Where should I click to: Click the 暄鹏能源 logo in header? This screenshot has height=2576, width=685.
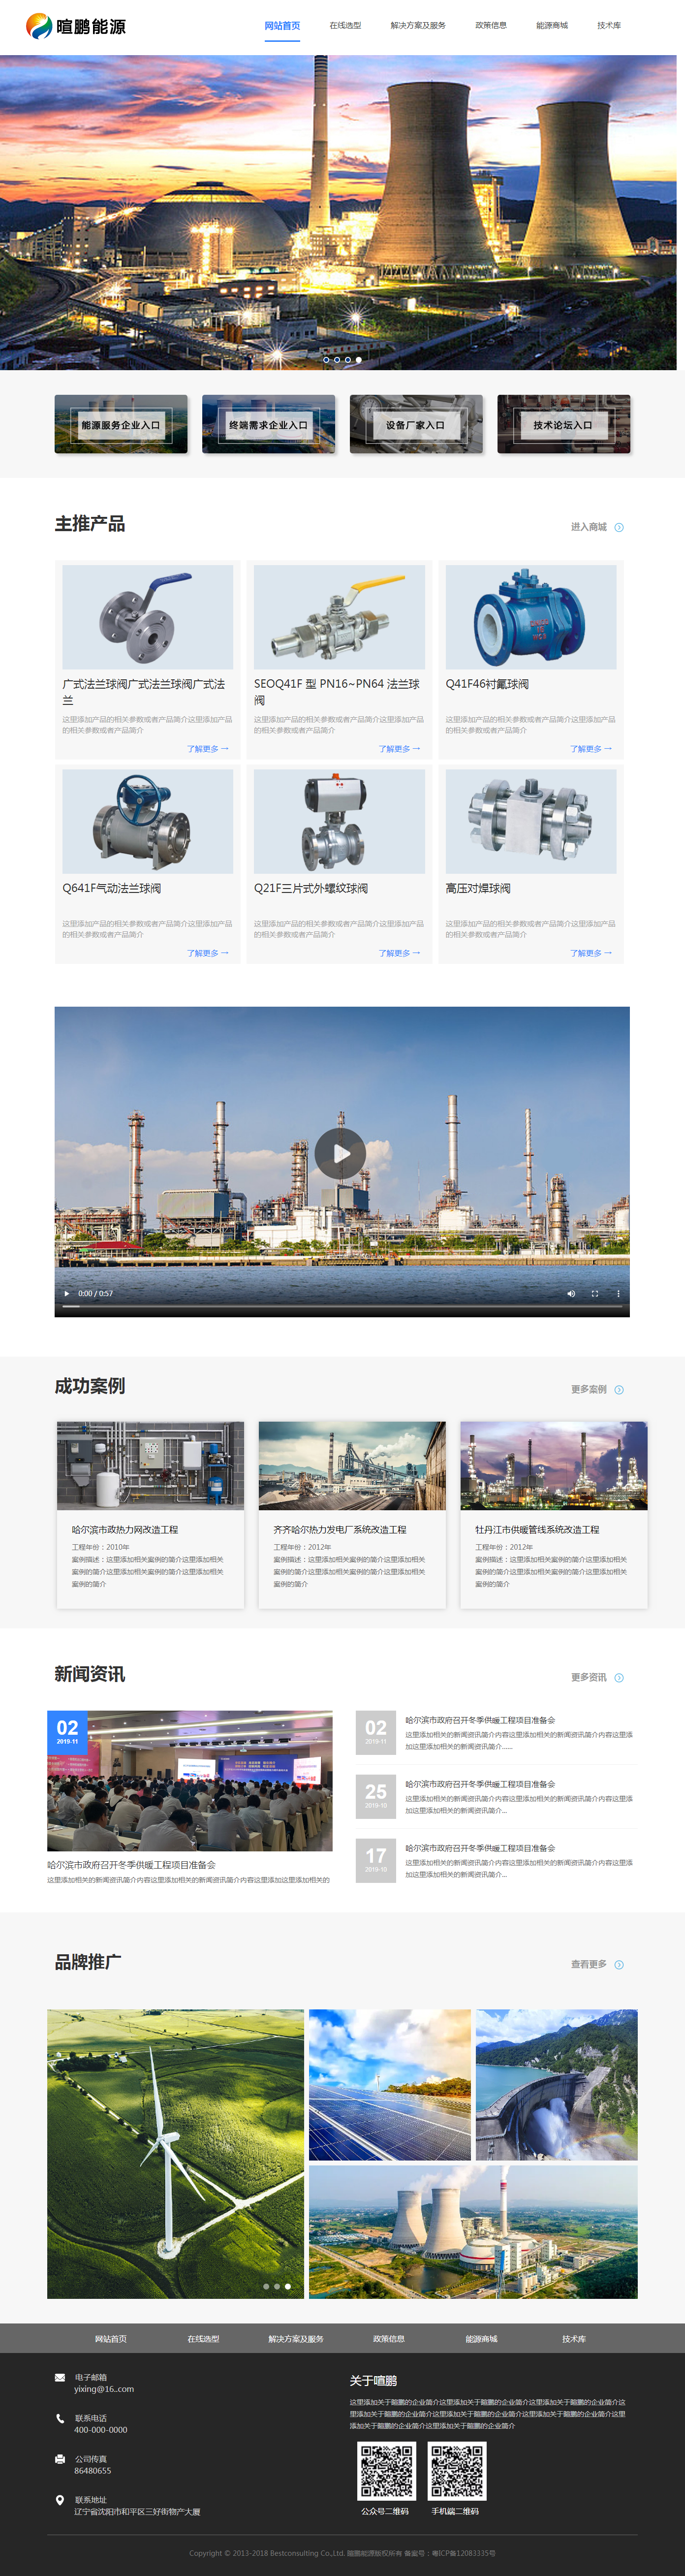[76, 26]
